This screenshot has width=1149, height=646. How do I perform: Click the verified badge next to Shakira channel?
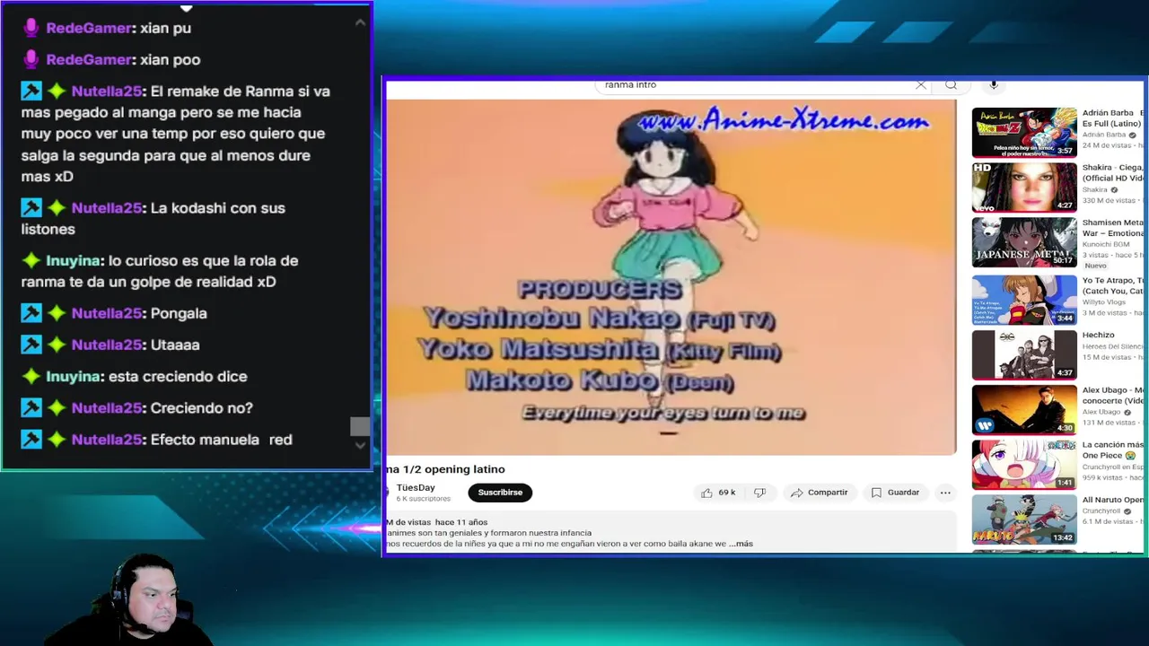(x=1114, y=190)
